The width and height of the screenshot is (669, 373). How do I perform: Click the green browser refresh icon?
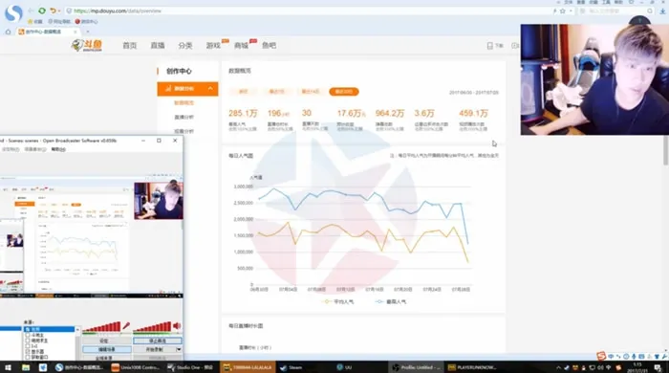click(x=42, y=11)
